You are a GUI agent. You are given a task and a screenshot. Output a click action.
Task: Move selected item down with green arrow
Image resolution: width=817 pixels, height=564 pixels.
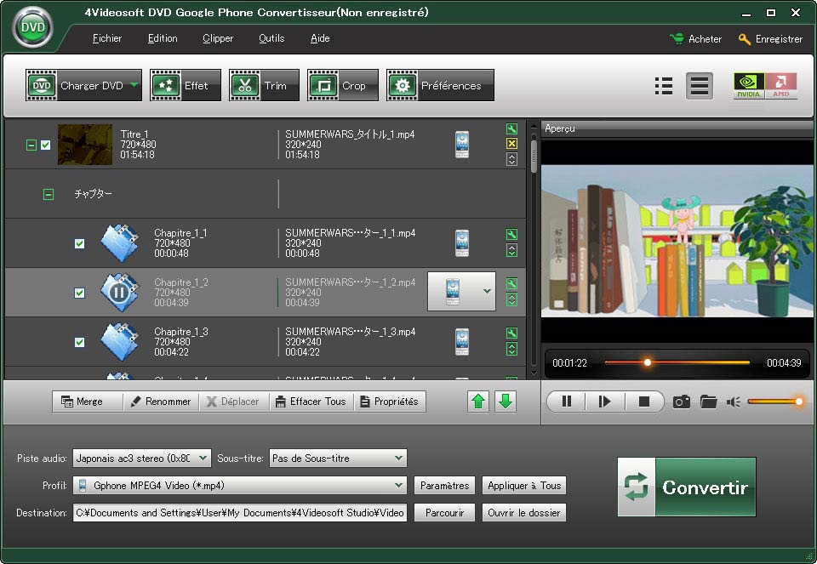point(506,402)
